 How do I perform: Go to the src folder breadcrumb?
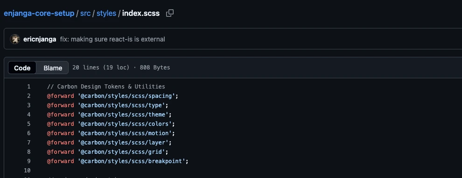[85, 13]
